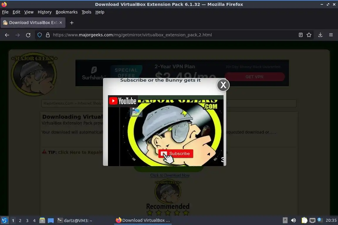Open the Firefox downloads panel

click(320, 35)
